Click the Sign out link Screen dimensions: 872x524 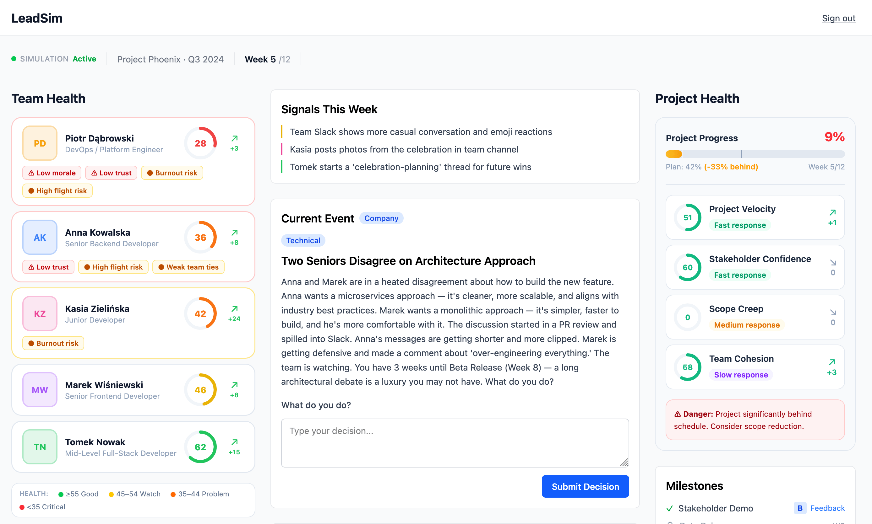click(x=838, y=19)
